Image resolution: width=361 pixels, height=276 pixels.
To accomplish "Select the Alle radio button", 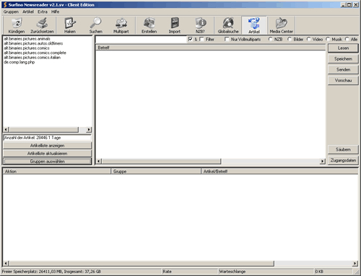I will [x=347, y=39].
